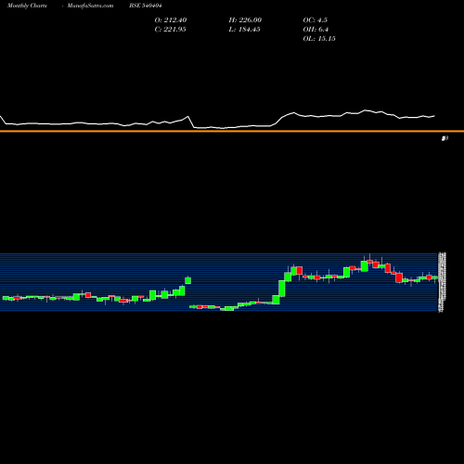Click the 'OC: 4.5' value
The width and height of the screenshot is (464, 464).
click(x=315, y=20)
